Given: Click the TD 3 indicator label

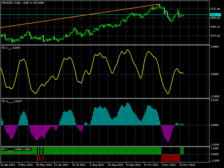Looking at the screenshot, I should click(11, 48).
